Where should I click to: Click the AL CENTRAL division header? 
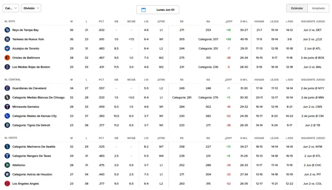[12, 80]
